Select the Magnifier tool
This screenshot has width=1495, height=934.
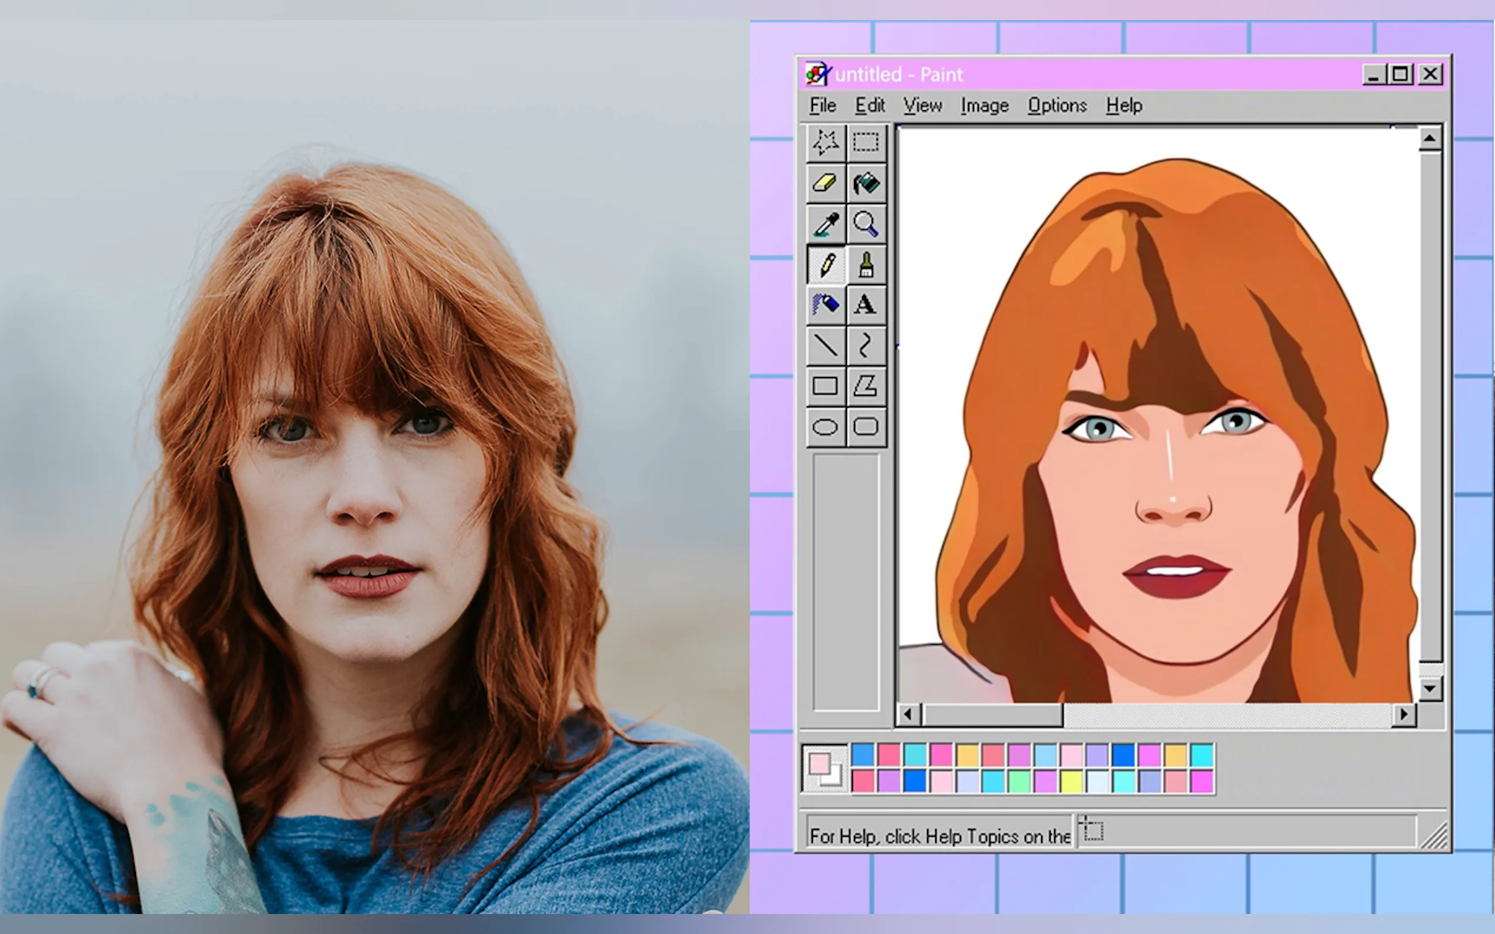866,224
